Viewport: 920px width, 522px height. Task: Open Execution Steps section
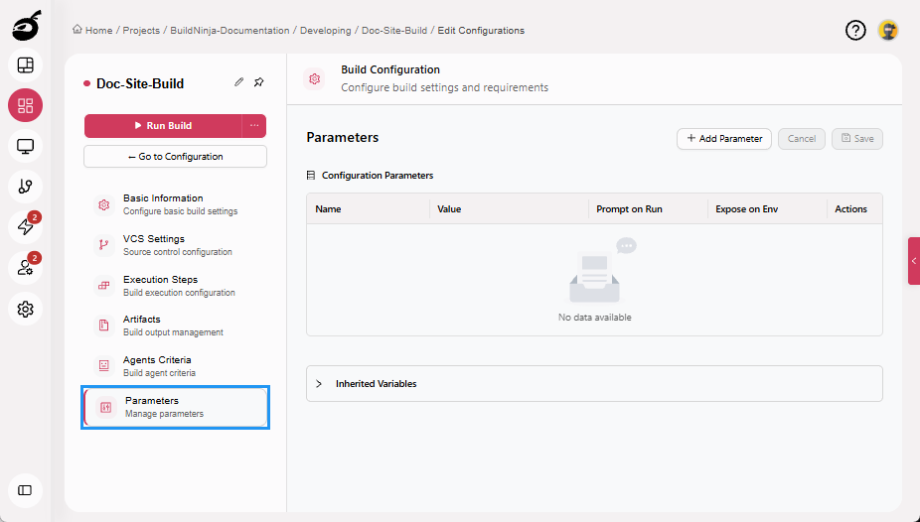pos(176,285)
